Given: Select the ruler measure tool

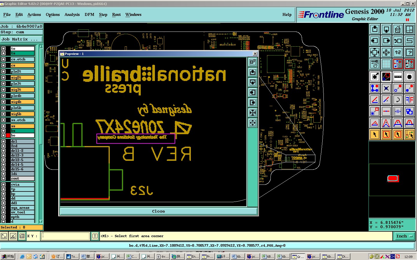Looking at the screenshot, I should pos(398,77).
